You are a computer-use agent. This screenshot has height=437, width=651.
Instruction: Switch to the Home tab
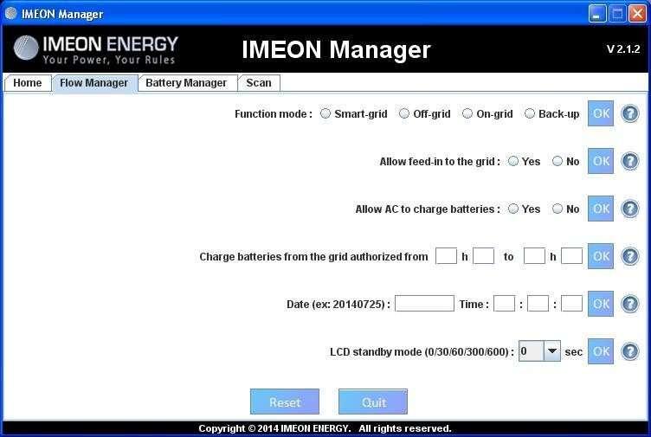[28, 82]
